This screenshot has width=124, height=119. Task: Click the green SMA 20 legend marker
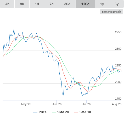coord(54,112)
